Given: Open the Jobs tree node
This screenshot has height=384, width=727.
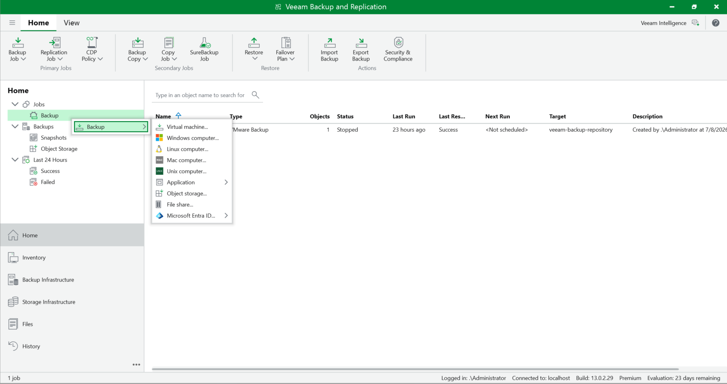Looking at the screenshot, I should click(39, 104).
